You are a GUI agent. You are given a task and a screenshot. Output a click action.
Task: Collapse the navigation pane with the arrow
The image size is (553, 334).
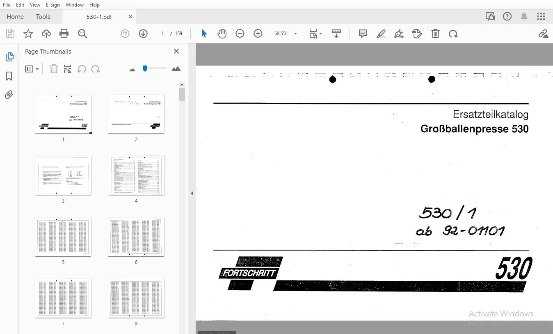(192, 193)
